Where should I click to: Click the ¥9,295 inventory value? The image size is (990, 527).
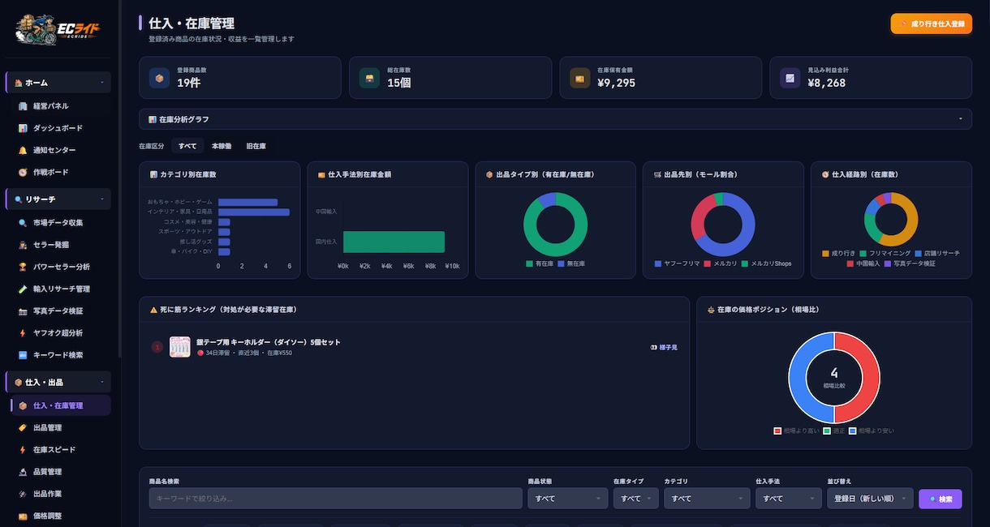click(x=616, y=83)
